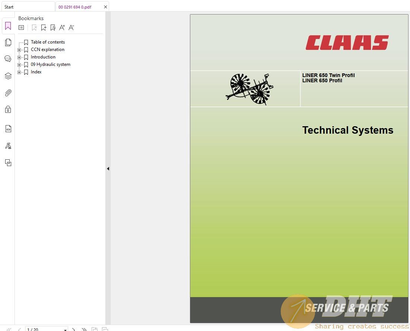Open the Layers panel icon
This screenshot has width=410, height=331.
pos(8,76)
